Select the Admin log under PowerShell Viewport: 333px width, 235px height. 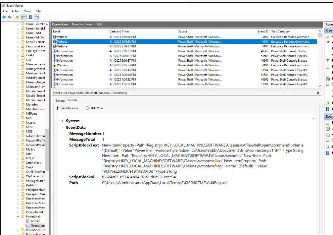click(x=35, y=221)
